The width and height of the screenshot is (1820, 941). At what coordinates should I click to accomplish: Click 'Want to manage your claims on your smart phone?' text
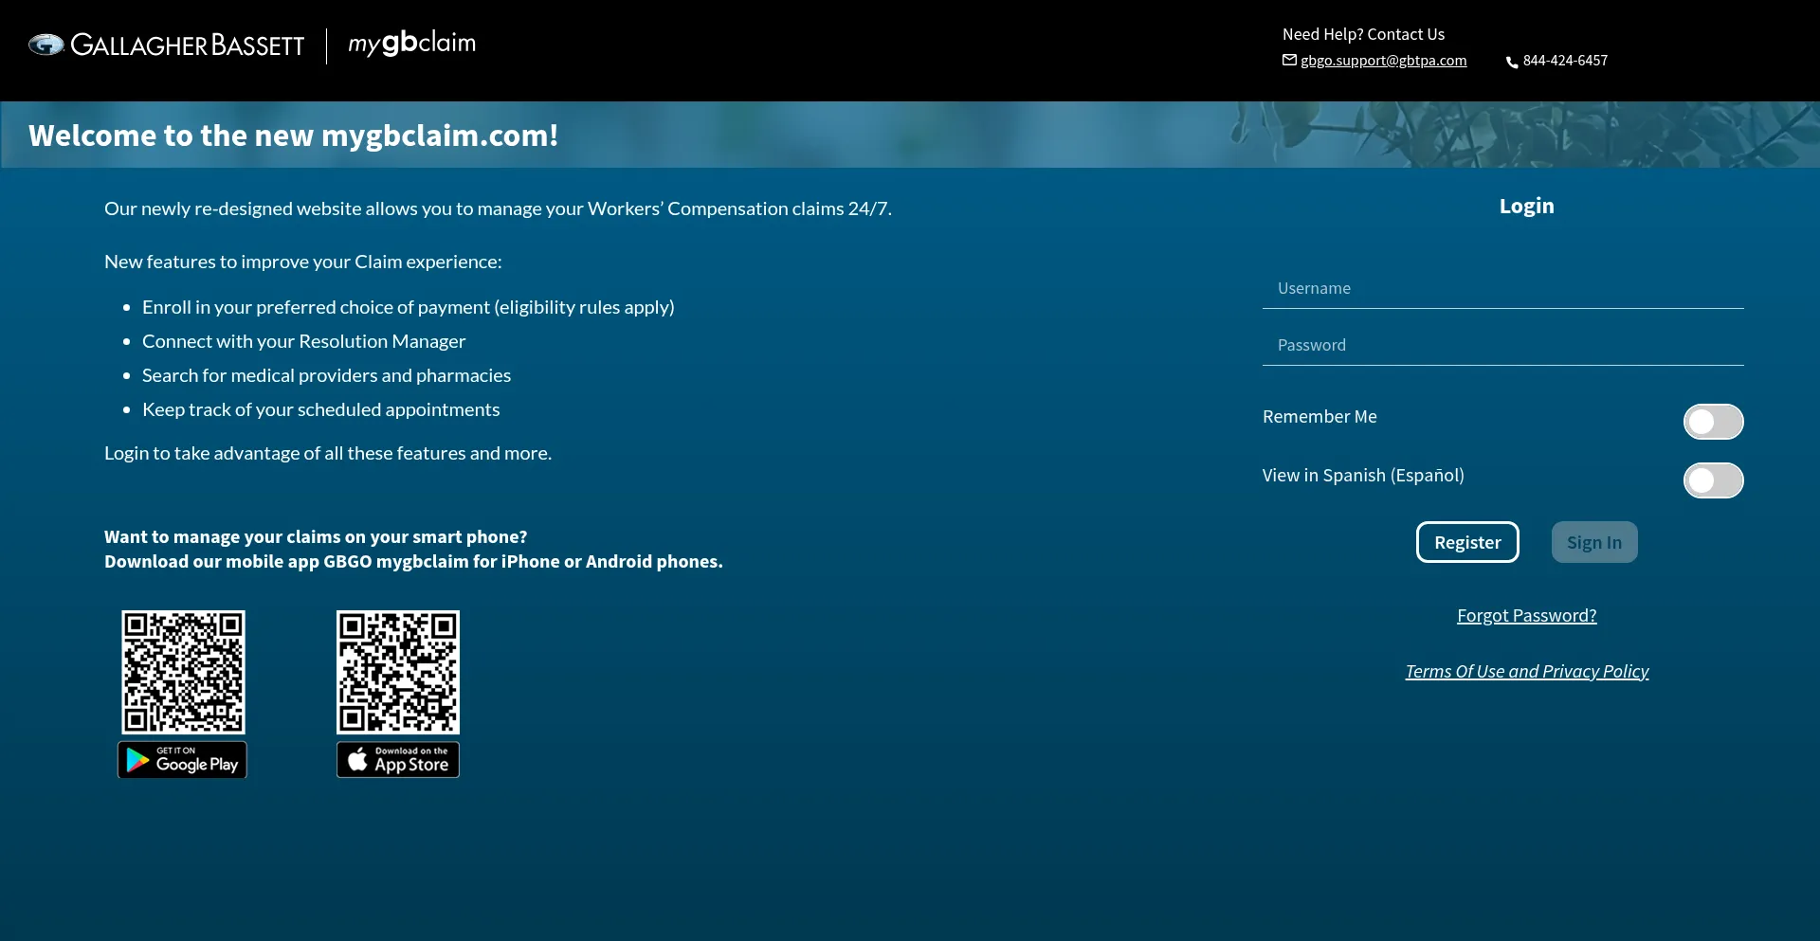pos(316,537)
